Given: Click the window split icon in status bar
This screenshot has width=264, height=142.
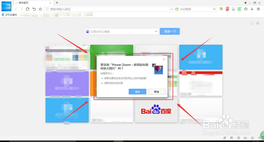Looking at the screenshot, I should [x=252, y=138].
